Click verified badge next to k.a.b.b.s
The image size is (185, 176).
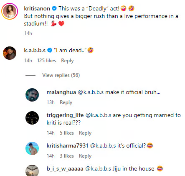coord(50,50)
